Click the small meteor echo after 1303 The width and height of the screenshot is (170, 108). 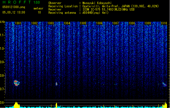[x=56, y=84]
